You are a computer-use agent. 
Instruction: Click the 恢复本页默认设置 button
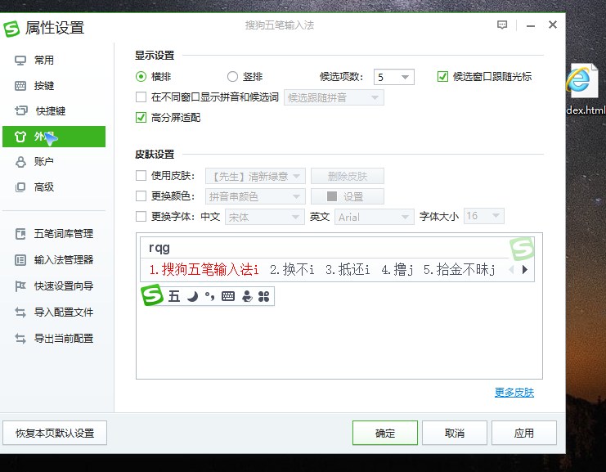[55, 433]
